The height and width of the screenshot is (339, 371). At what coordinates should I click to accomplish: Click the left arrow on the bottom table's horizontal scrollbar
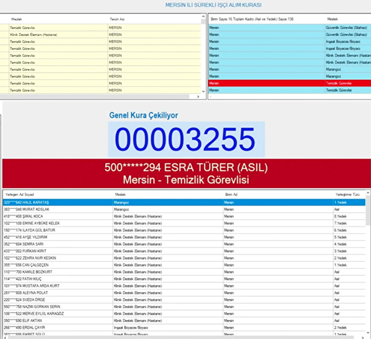point(5,337)
